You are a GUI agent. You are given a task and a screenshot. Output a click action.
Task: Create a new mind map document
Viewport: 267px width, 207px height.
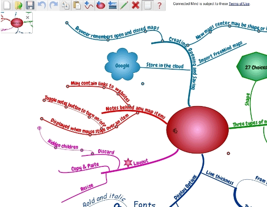click(x=7, y=5)
